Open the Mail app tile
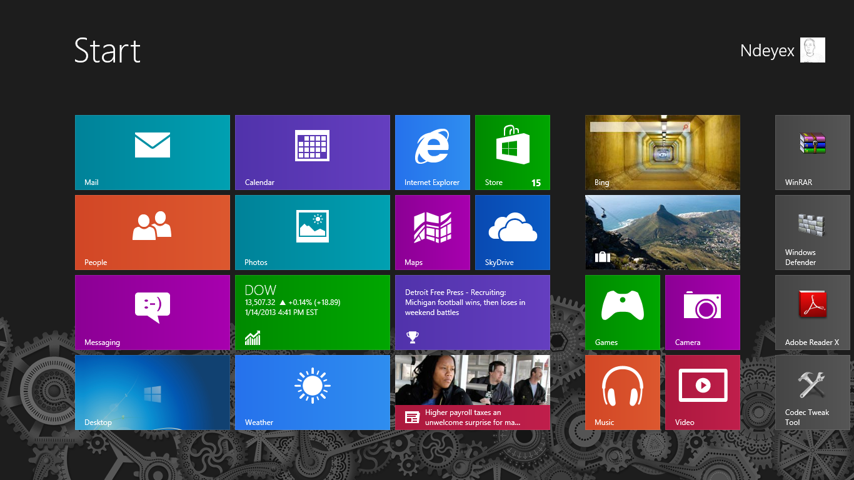 [152, 152]
